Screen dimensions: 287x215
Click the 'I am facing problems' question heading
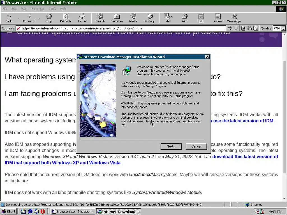40,94
